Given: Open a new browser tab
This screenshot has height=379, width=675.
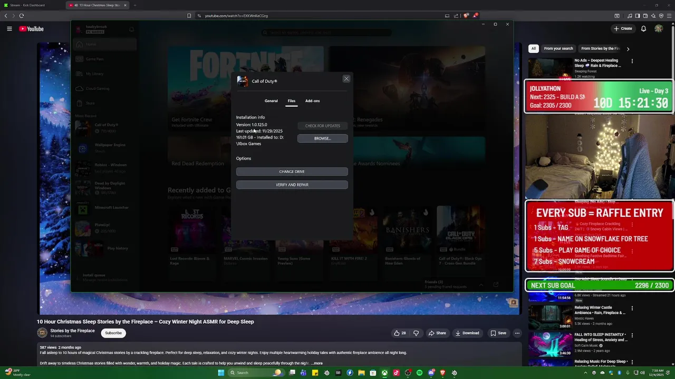Looking at the screenshot, I should 135,5.
